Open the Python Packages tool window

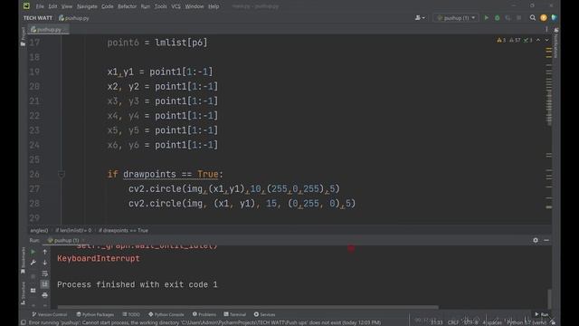click(x=95, y=314)
